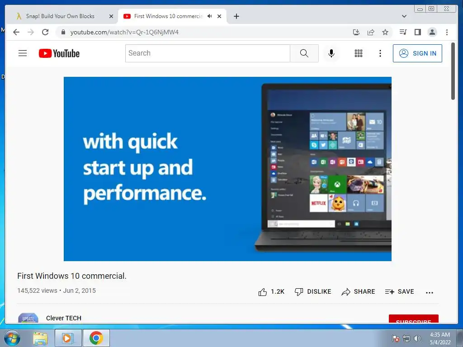Viewport: 463px width, 347px height.
Task: Save the video to a playlist
Action: point(400,292)
